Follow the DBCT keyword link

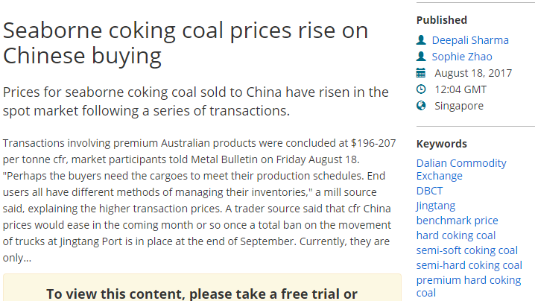pyautogui.click(x=429, y=191)
